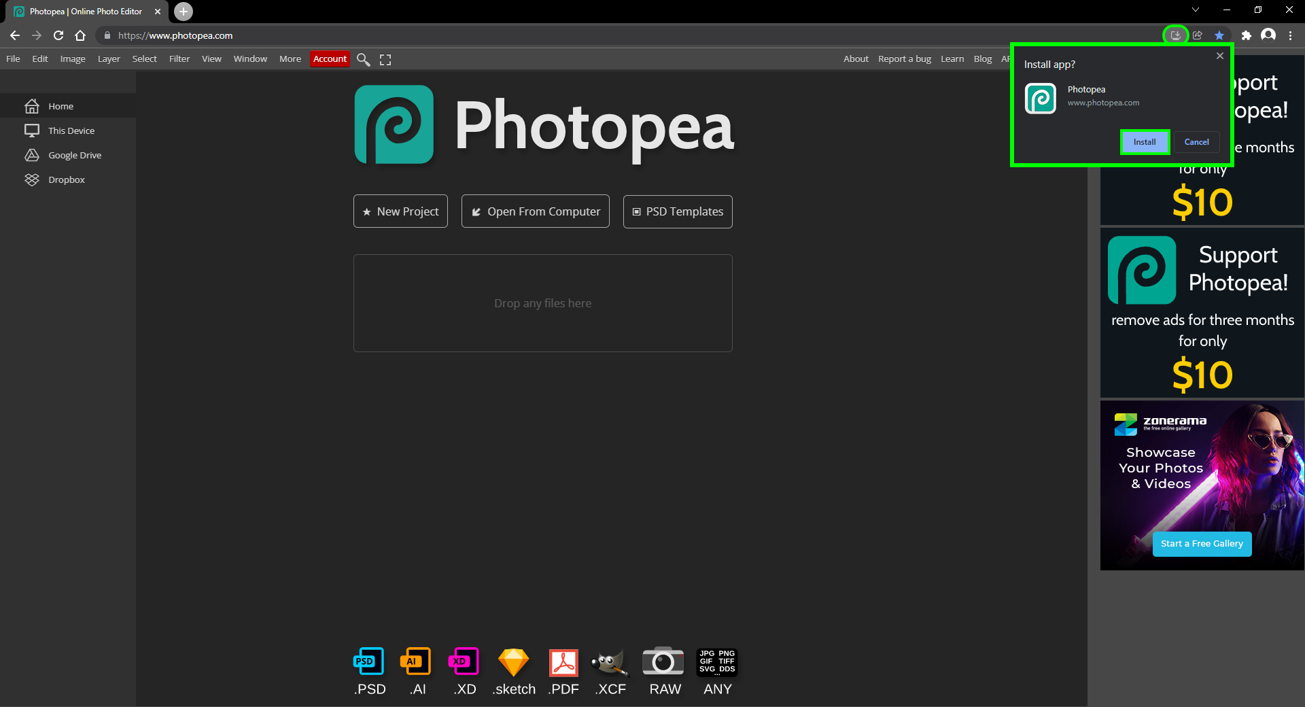Viewport: 1305px width, 707px height.
Task: Click the RAW camera format icon
Action: click(663, 661)
